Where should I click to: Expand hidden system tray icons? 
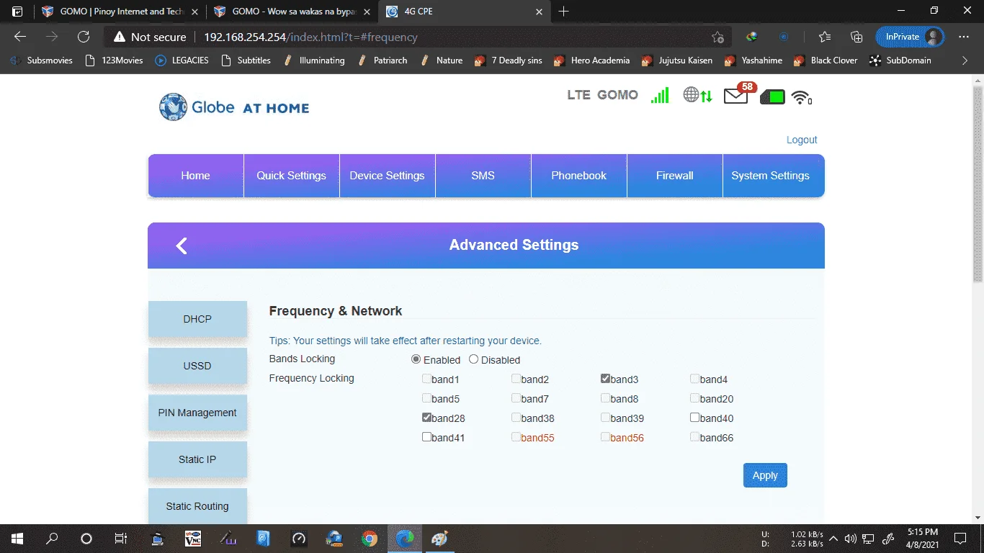(833, 539)
